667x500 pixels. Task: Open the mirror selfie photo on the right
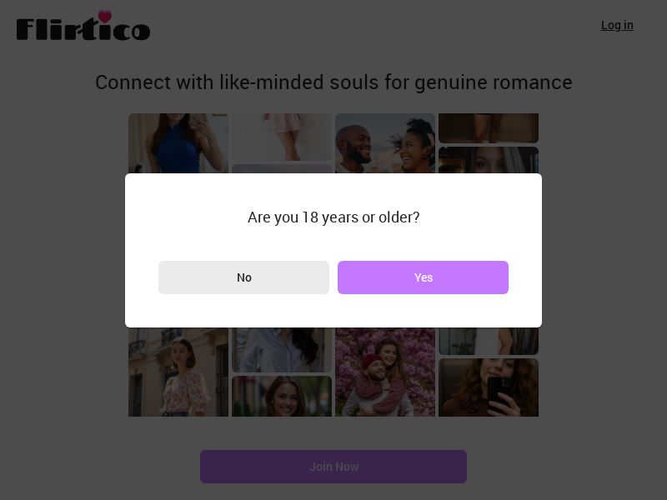[x=489, y=387]
